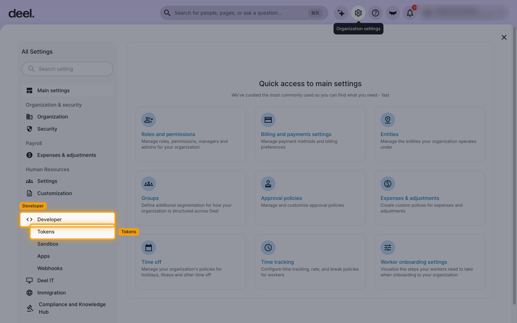Screen dimensions: 517x323
Task: Click the globe icon beside Immigration
Action: (x=29, y=293)
